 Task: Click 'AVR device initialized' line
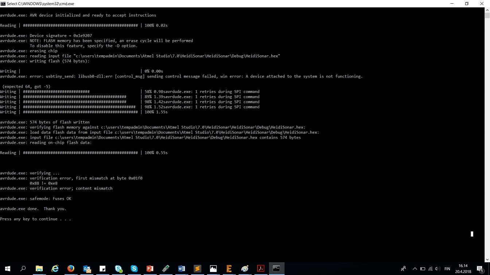[x=78, y=15]
